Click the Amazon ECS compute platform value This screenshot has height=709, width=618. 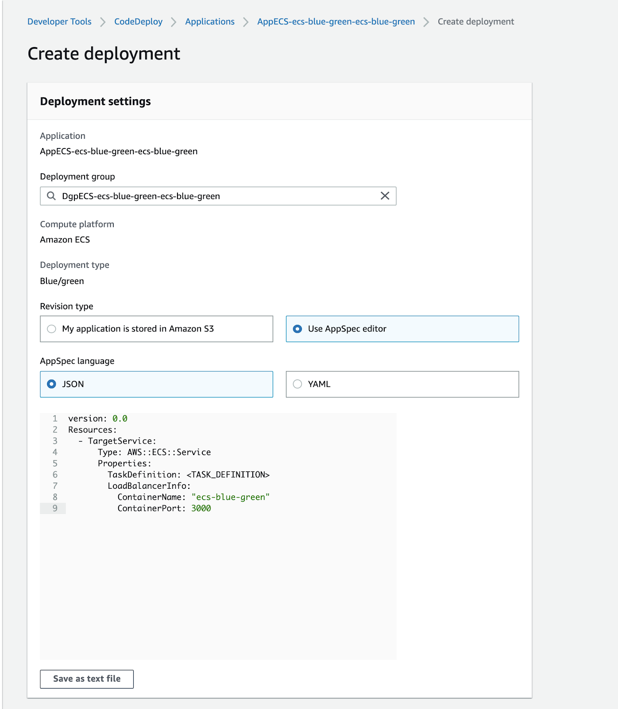[65, 240]
